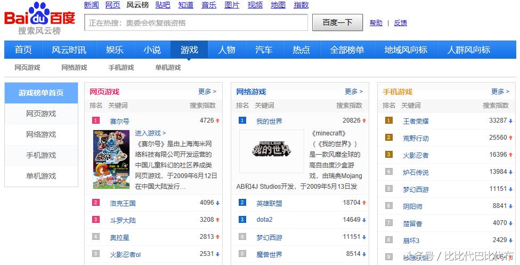Click rank 1 badge beside 王者荣耀

389,120
